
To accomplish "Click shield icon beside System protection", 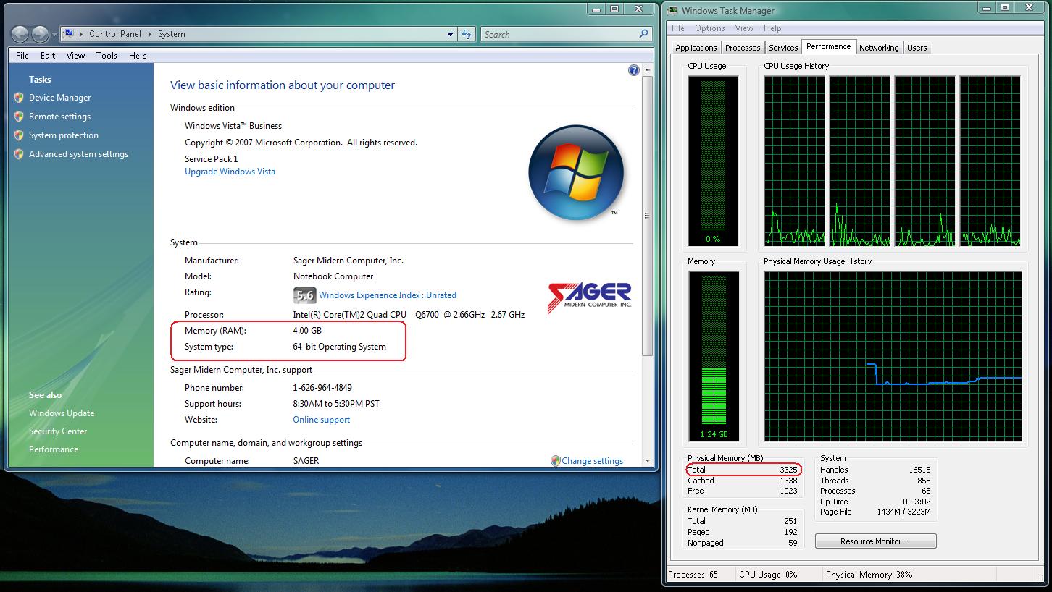I will (19, 135).
